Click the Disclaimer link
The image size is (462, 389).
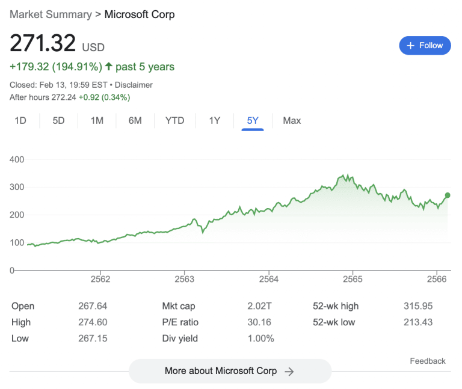[x=134, y=85]
